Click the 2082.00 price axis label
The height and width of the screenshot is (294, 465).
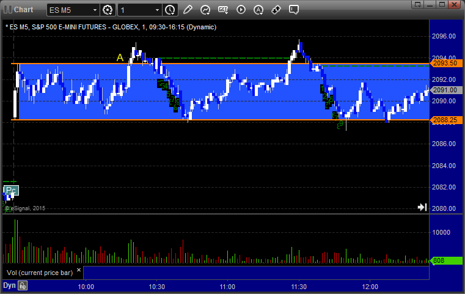[444, 187]
